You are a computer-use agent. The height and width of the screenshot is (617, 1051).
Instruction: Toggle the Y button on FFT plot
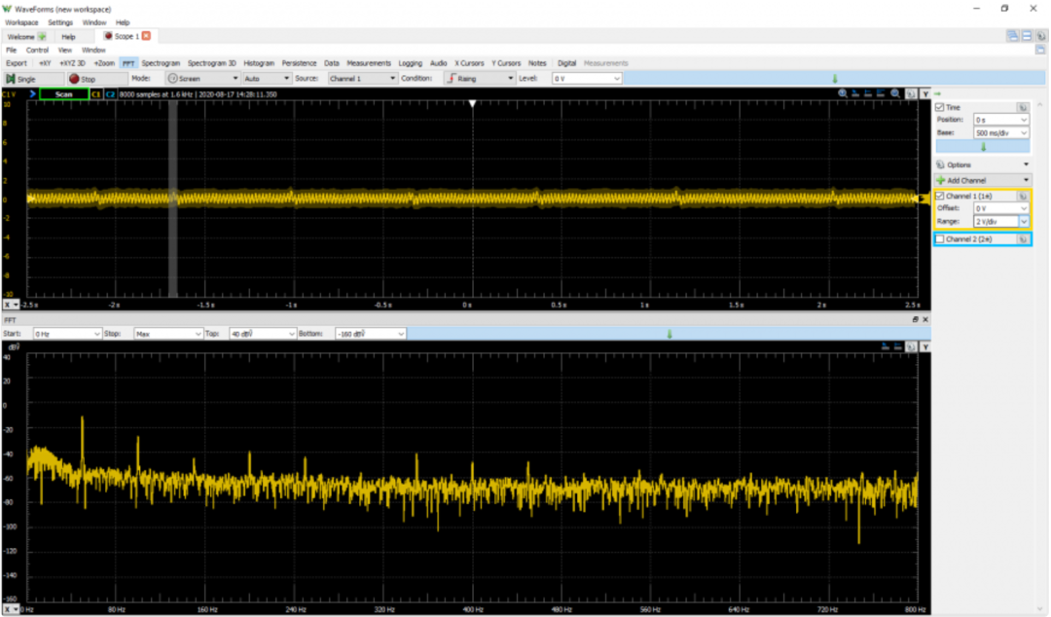[x=925, y=346]
